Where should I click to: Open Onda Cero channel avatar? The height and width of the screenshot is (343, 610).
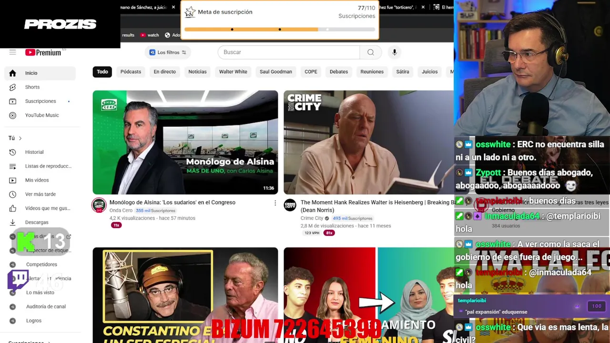click(x=99, y=205)
